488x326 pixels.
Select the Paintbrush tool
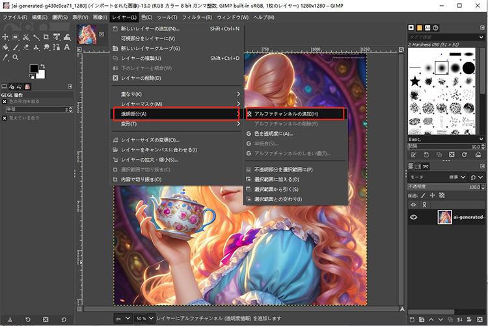[x=16, y=47]
